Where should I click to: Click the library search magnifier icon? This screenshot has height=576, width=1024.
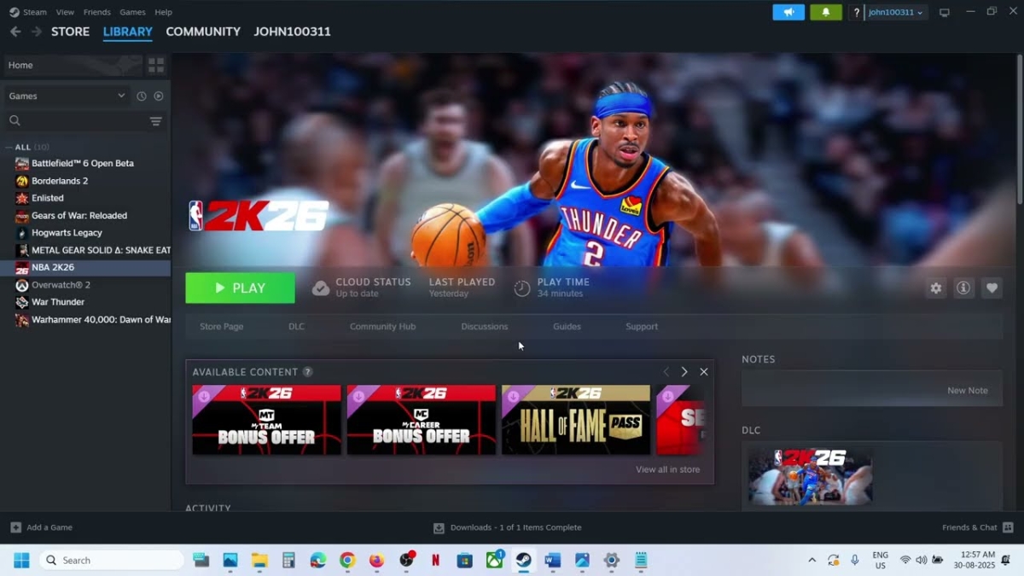pyautogui.click(x=15, y=121)
